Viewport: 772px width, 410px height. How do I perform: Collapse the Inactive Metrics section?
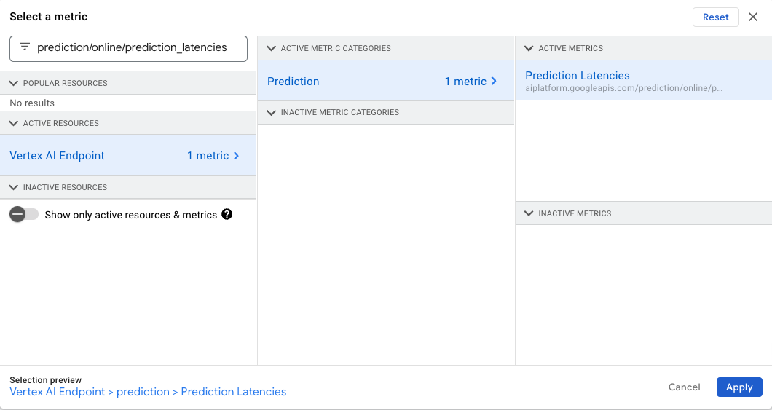click(529, 213)
